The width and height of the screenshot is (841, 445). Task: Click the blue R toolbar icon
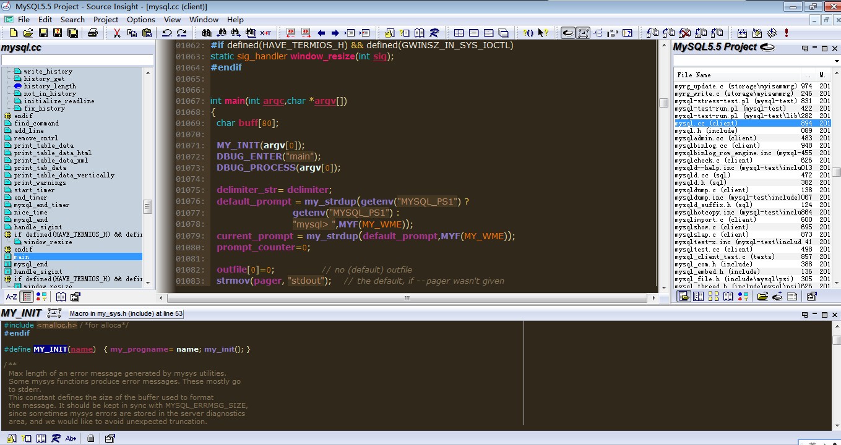click(434, 33)
